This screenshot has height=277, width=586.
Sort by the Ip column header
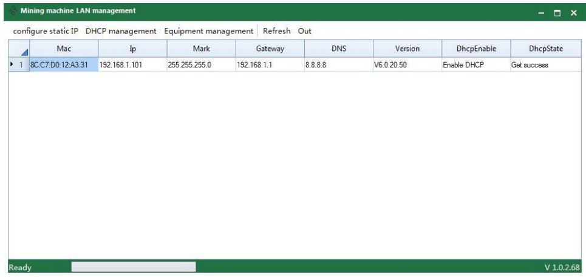coord(132,48)
